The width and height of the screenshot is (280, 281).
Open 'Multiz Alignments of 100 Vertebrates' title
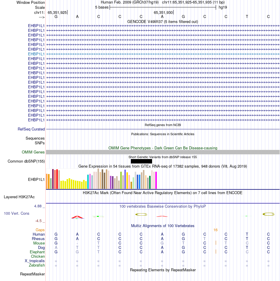click(163, 226)
